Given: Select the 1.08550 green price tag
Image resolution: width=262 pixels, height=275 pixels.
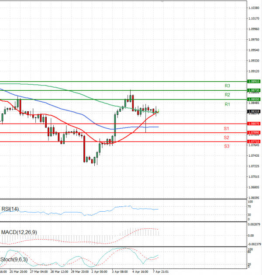Looking at the screenshot, I should (x=254, y=99).
